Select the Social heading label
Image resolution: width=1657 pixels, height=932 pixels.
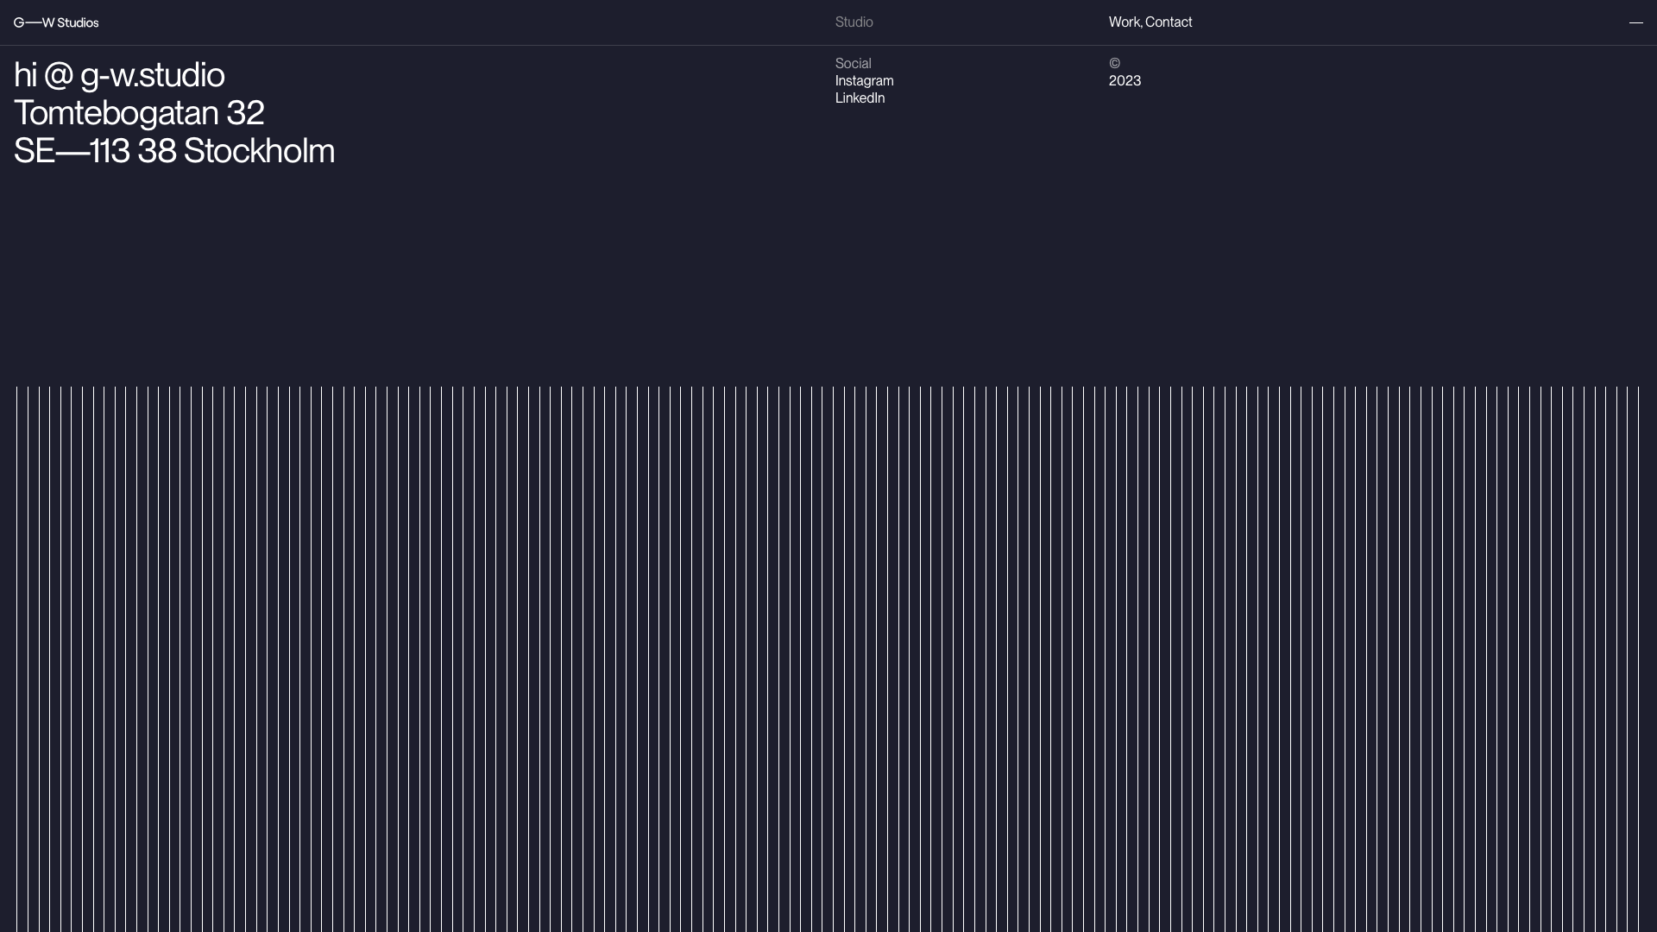pyautogui.click(x=853, y=63)
